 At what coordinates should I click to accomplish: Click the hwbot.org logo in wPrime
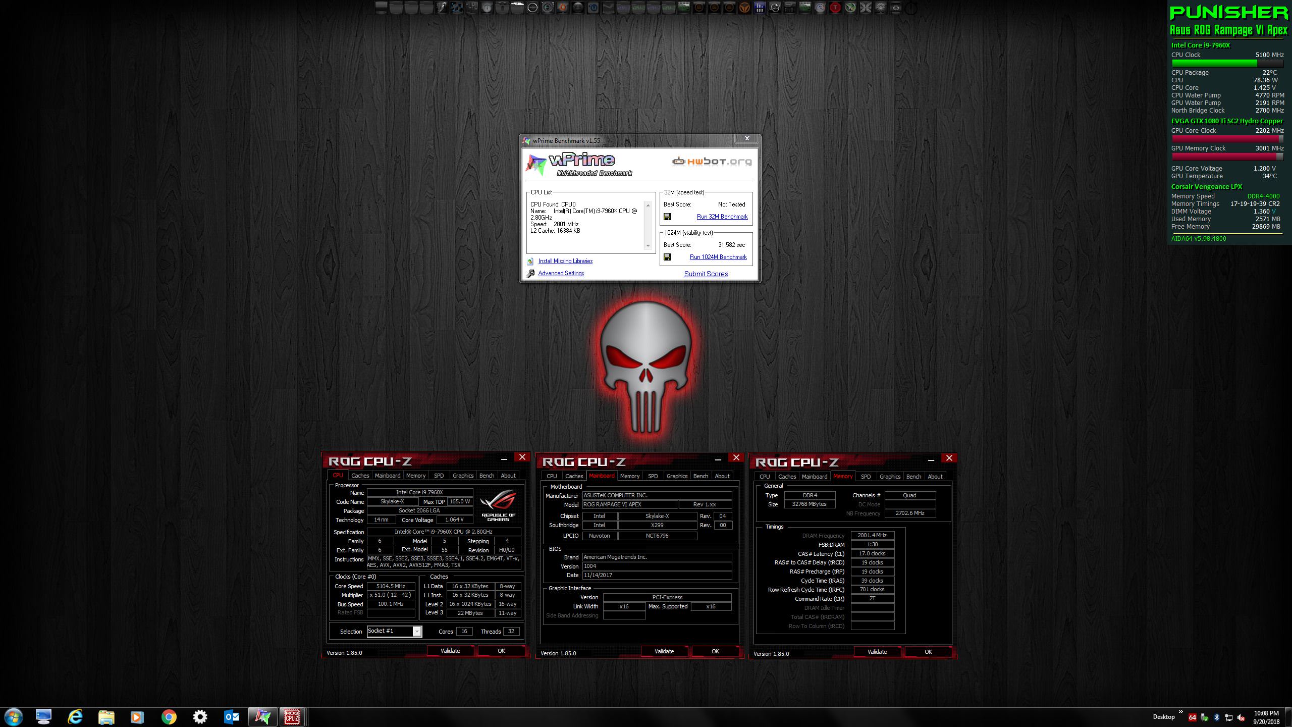(712, 162)
